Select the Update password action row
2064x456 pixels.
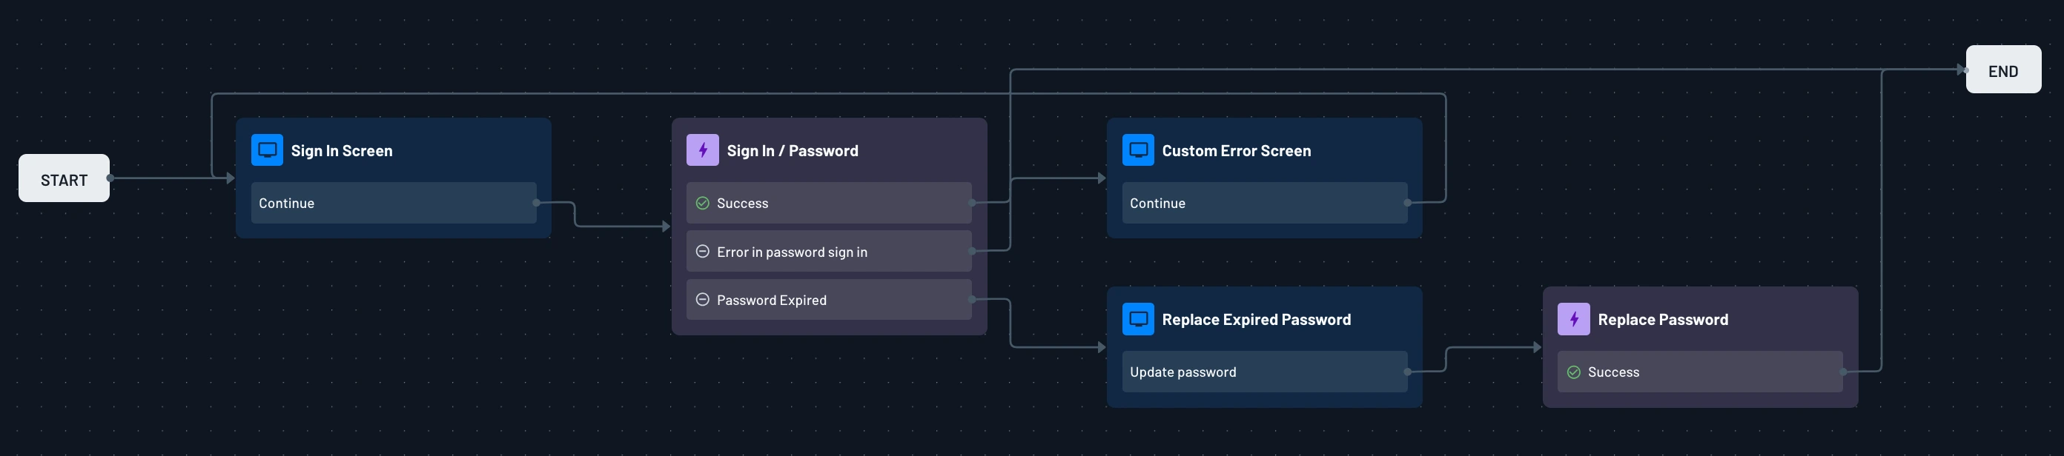pos(1263,371)
